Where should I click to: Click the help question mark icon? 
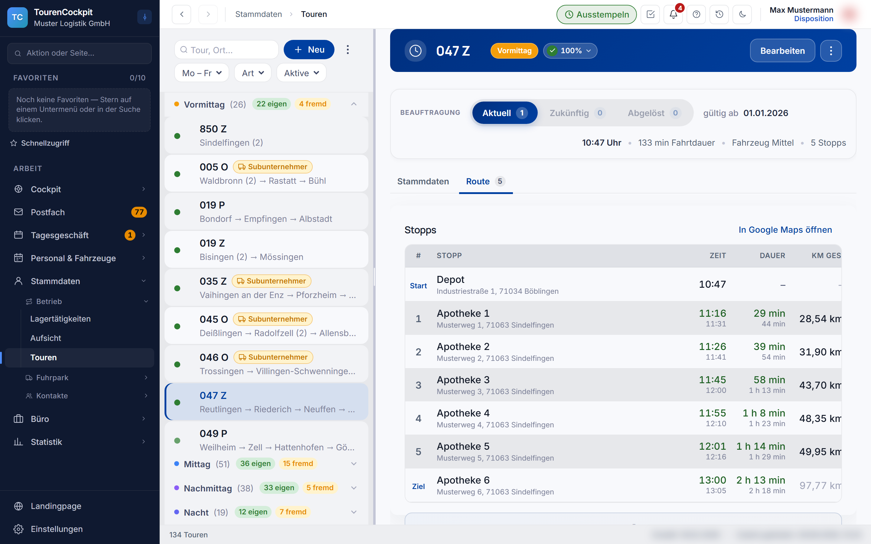(696, 15)
